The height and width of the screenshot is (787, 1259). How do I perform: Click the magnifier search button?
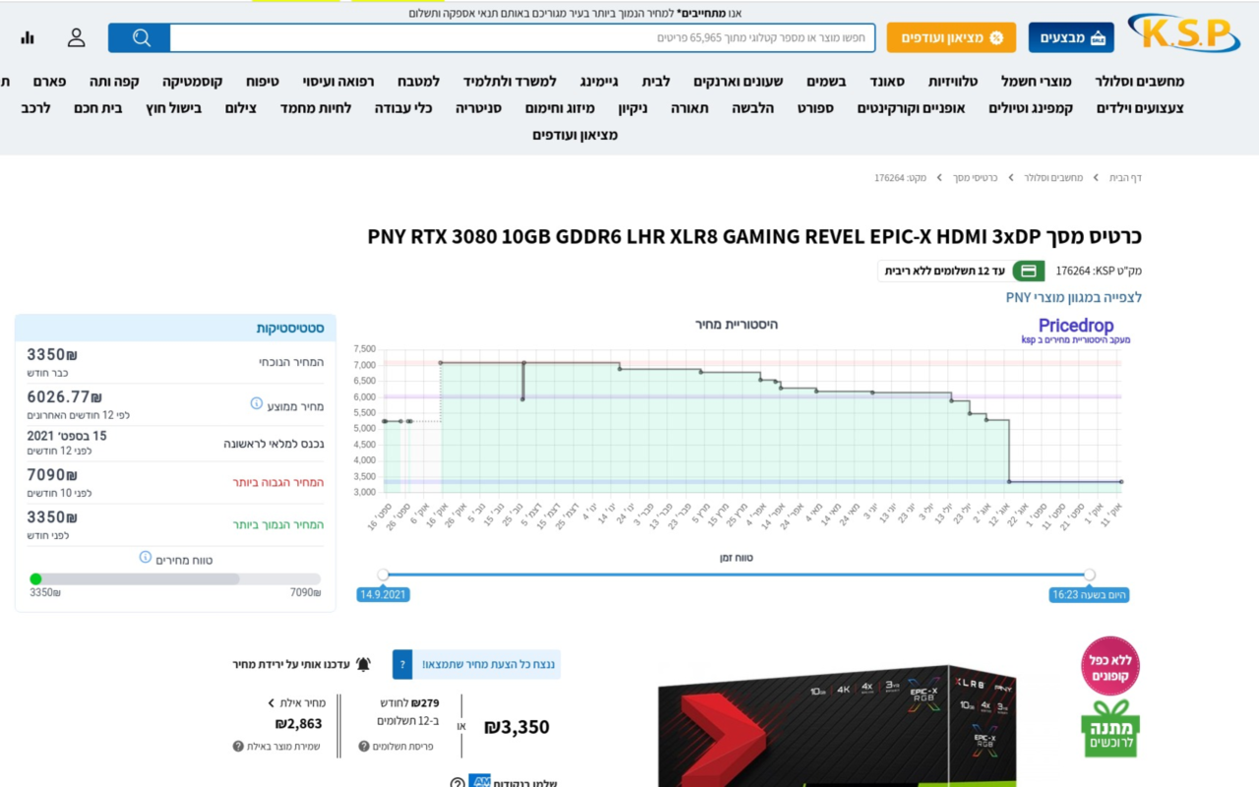click(140, 38)
